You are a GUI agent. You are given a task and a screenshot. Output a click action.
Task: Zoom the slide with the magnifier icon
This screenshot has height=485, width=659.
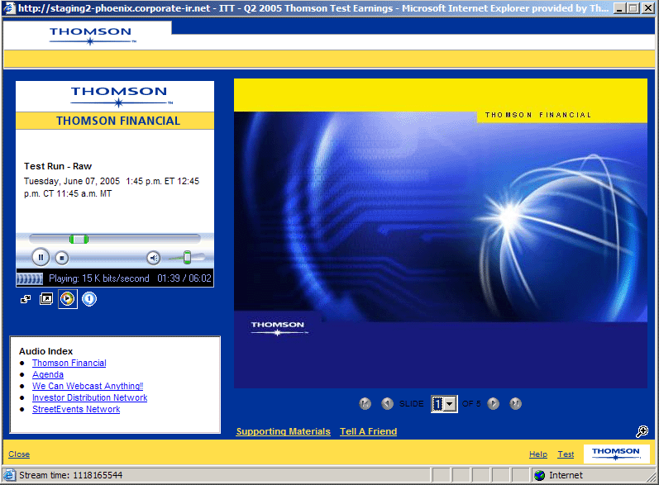(x=642, y=431)
